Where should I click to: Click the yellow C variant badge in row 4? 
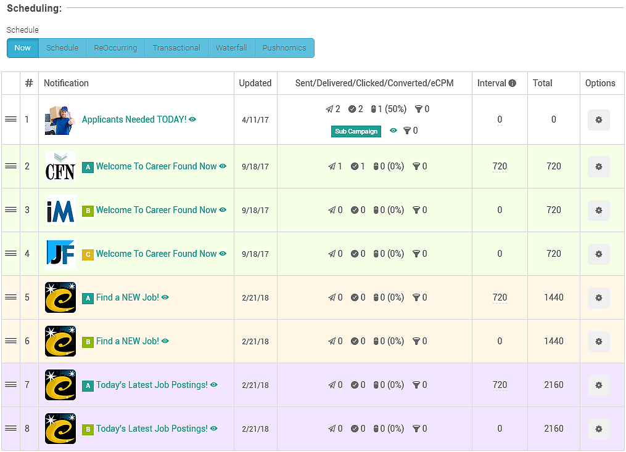pyautogui.click(x=88, y=254)
